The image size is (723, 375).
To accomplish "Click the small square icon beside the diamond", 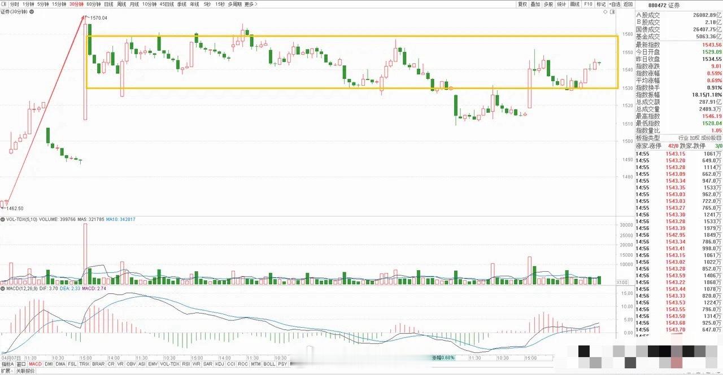I will [613, 11].
